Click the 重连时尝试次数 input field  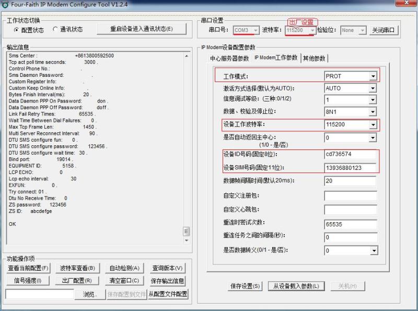pyautogui.click(x=351, y=224)
